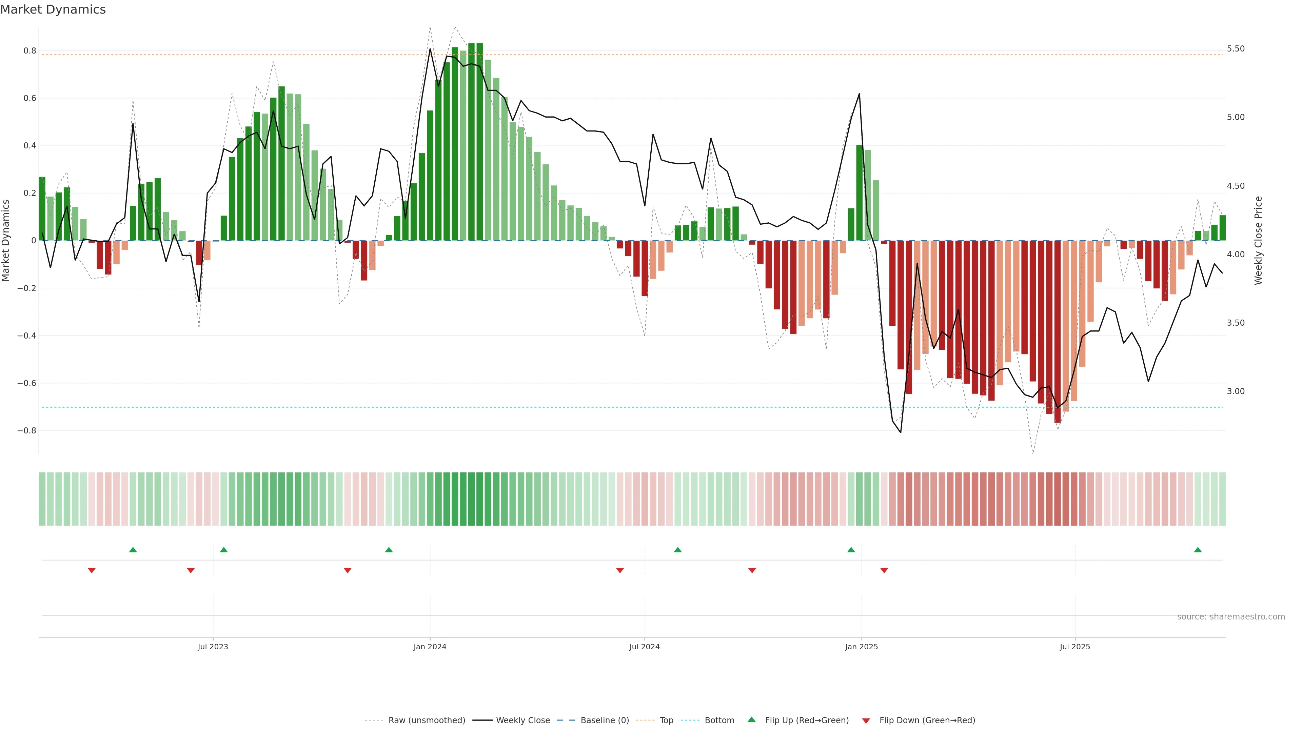The width and height of the screenshot is (1302, 732).
Task: Hide the Bottom threshold line via legend
Action: [x=719, y=720]
